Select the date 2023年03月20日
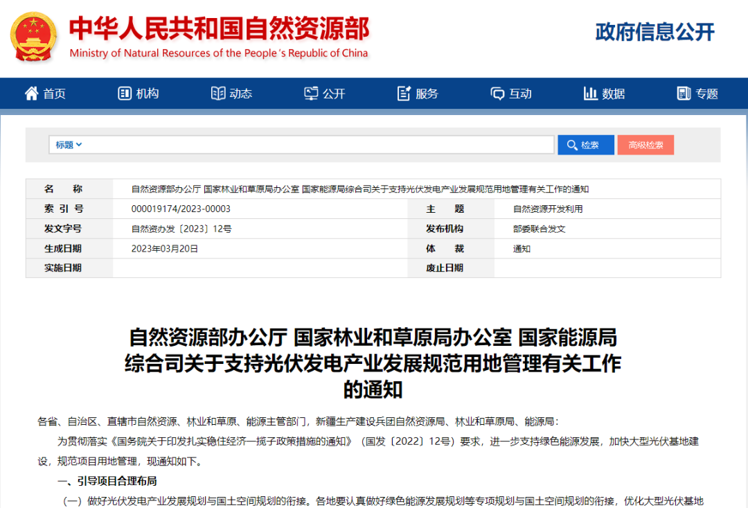 pos(165,249)
